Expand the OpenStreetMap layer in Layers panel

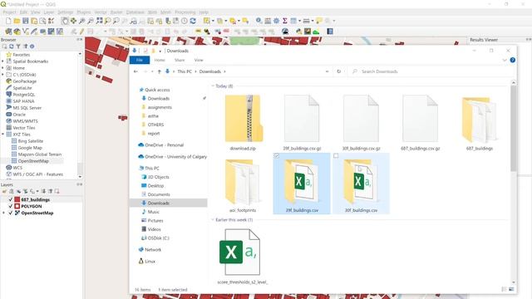coord(3,213)
